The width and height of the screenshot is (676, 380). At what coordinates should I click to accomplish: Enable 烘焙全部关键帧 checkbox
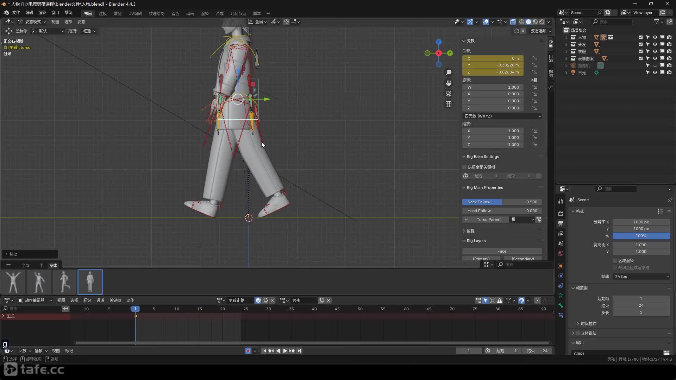click(x=465, y=167)
